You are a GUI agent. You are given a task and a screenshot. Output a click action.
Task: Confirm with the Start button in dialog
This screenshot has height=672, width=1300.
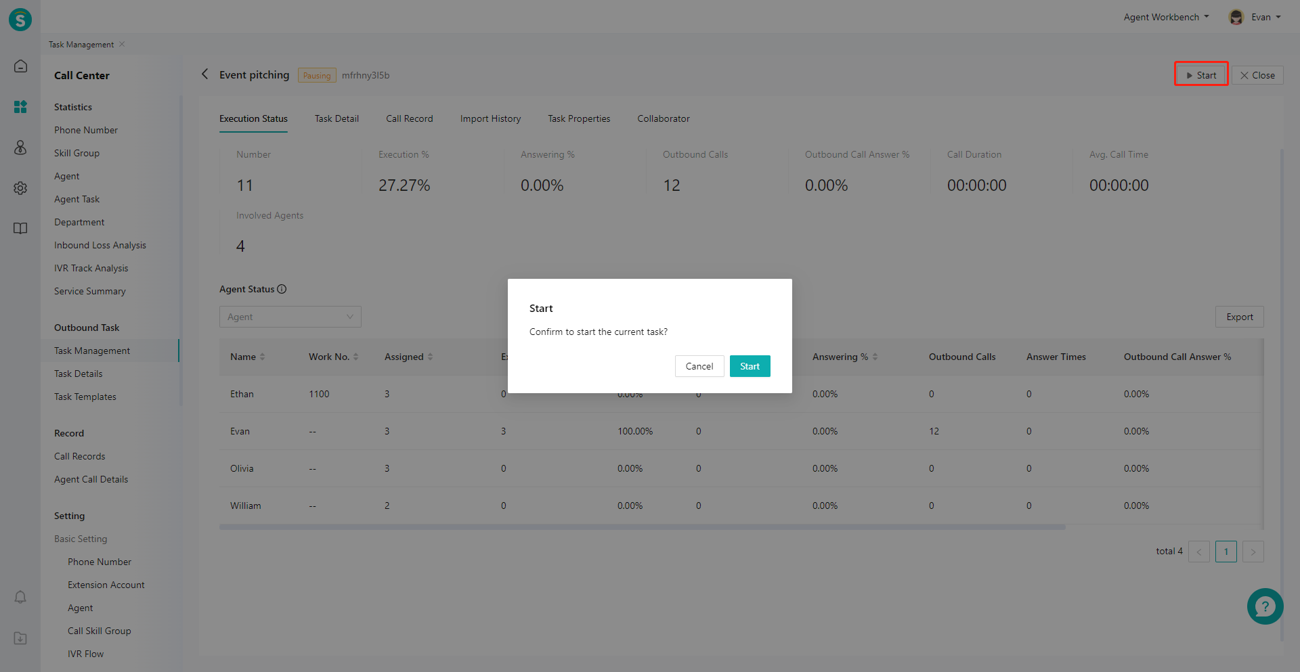(x=750, y=366)
